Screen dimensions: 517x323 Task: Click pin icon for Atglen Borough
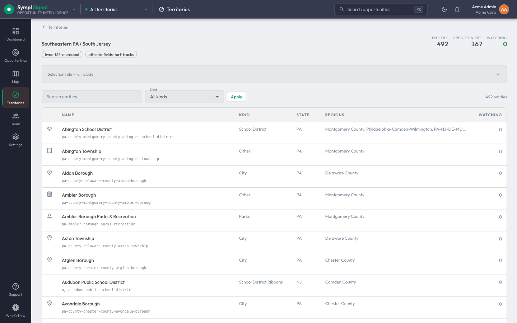[50, 260]
